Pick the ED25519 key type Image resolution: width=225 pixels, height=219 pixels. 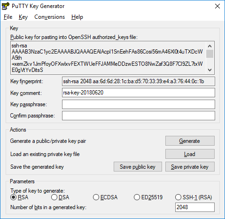137,197
